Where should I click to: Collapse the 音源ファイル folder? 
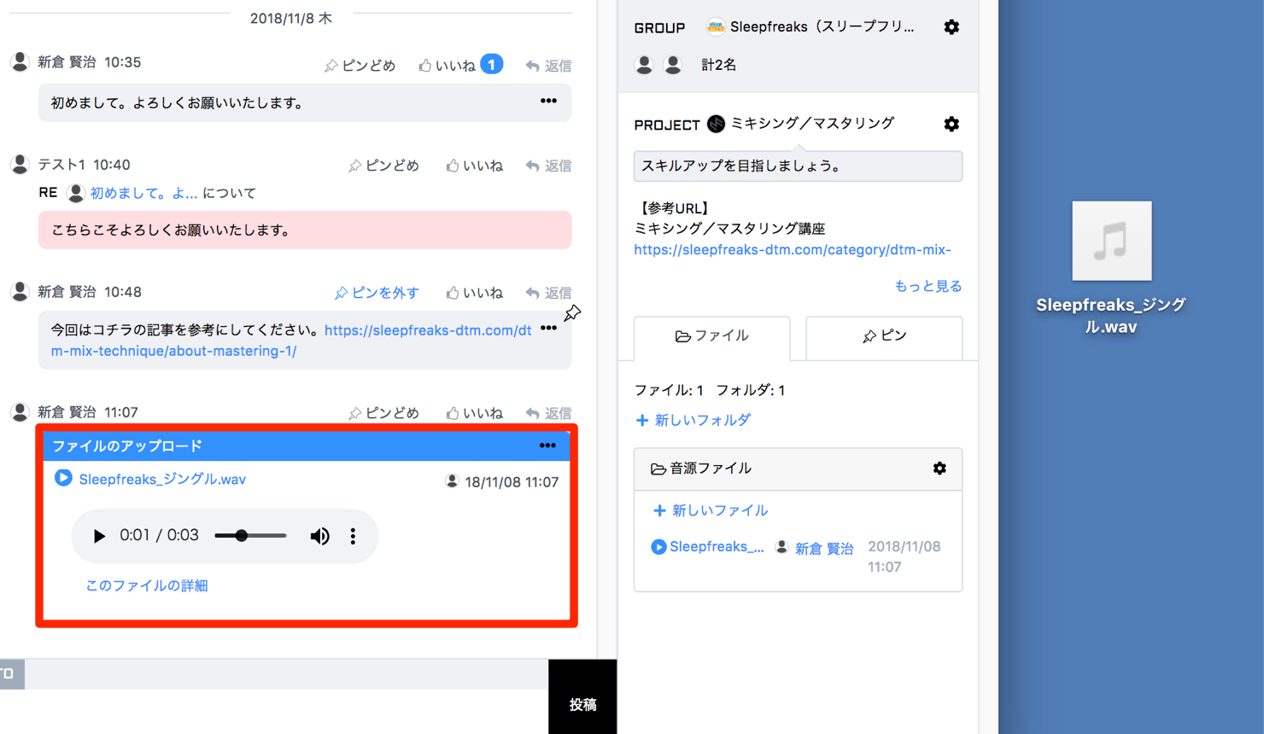(x=701, y=469)
